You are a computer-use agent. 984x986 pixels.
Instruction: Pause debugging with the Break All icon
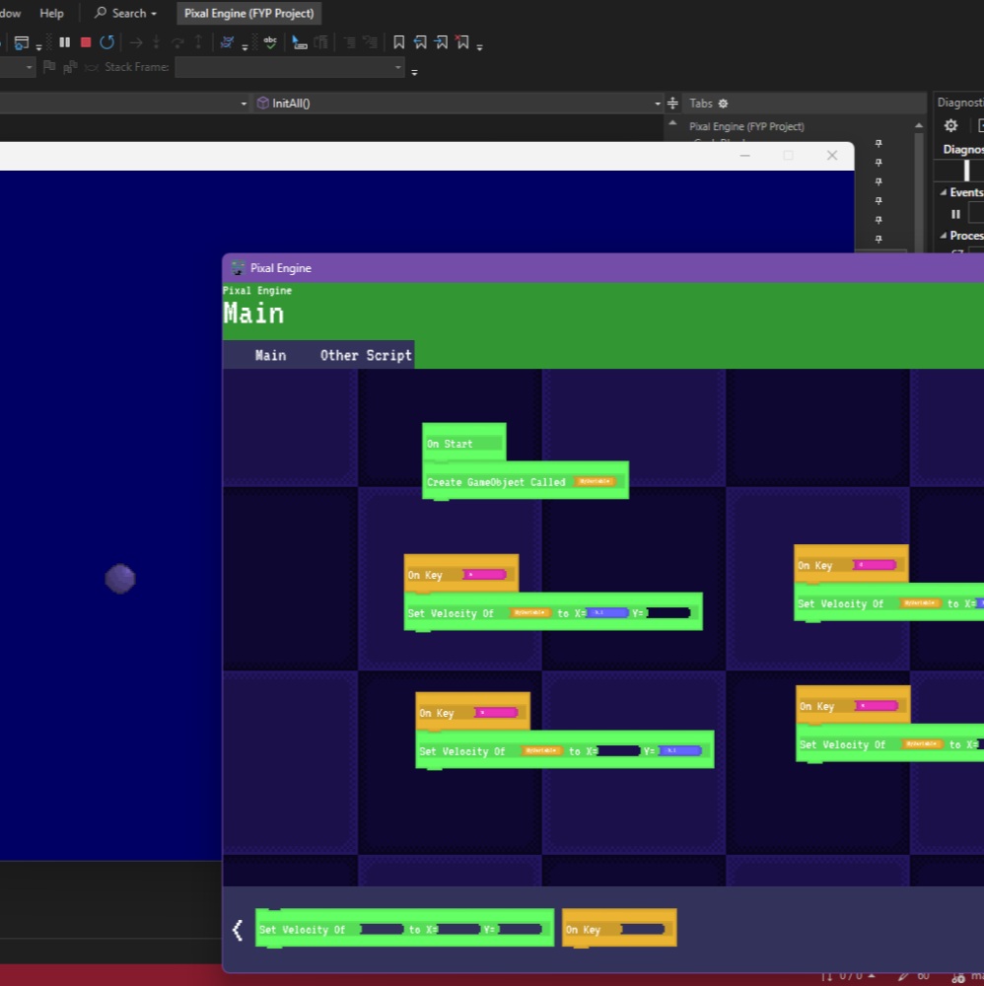point(65,42)
